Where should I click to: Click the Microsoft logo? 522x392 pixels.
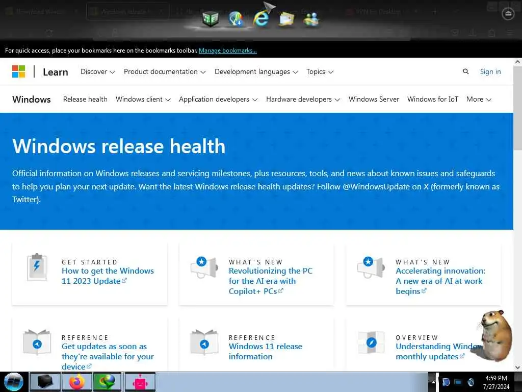19,71
